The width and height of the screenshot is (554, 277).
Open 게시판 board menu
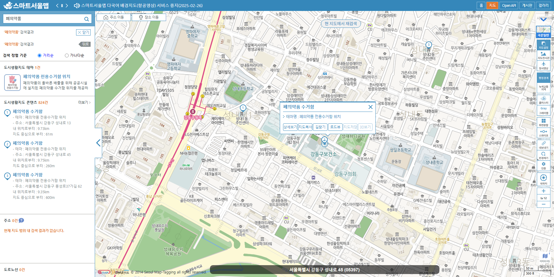(x=527, y=6)
